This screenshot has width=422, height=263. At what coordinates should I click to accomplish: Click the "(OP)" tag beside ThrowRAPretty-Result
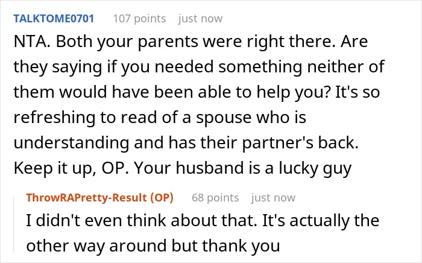pyautogui.click(x=162, y=198)
